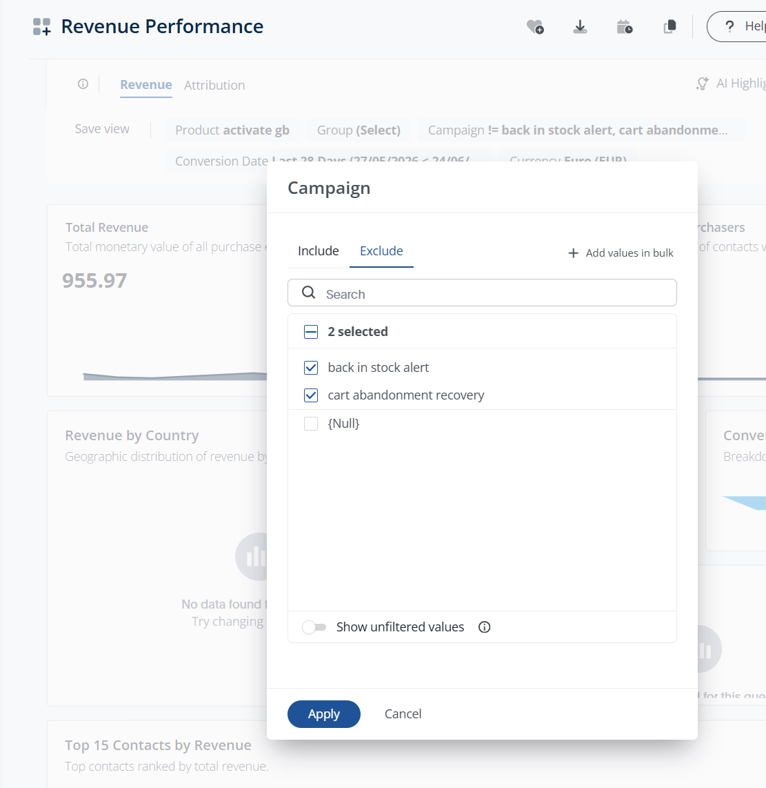Click the download icon in header
This screenshot has width=766, height=788.
580,27
